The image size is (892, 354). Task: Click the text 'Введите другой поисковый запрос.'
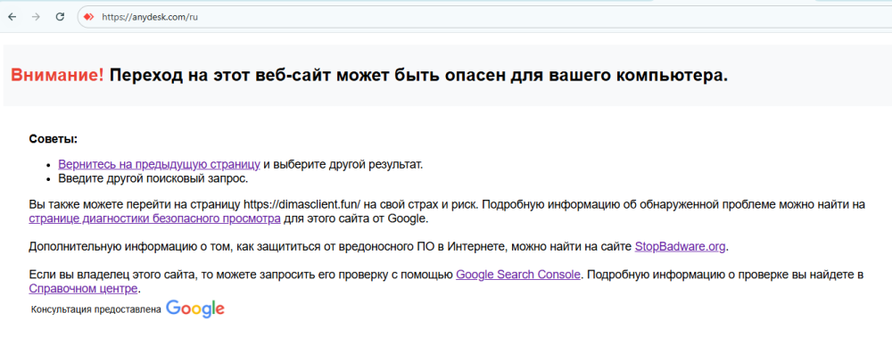coord(153,178)
